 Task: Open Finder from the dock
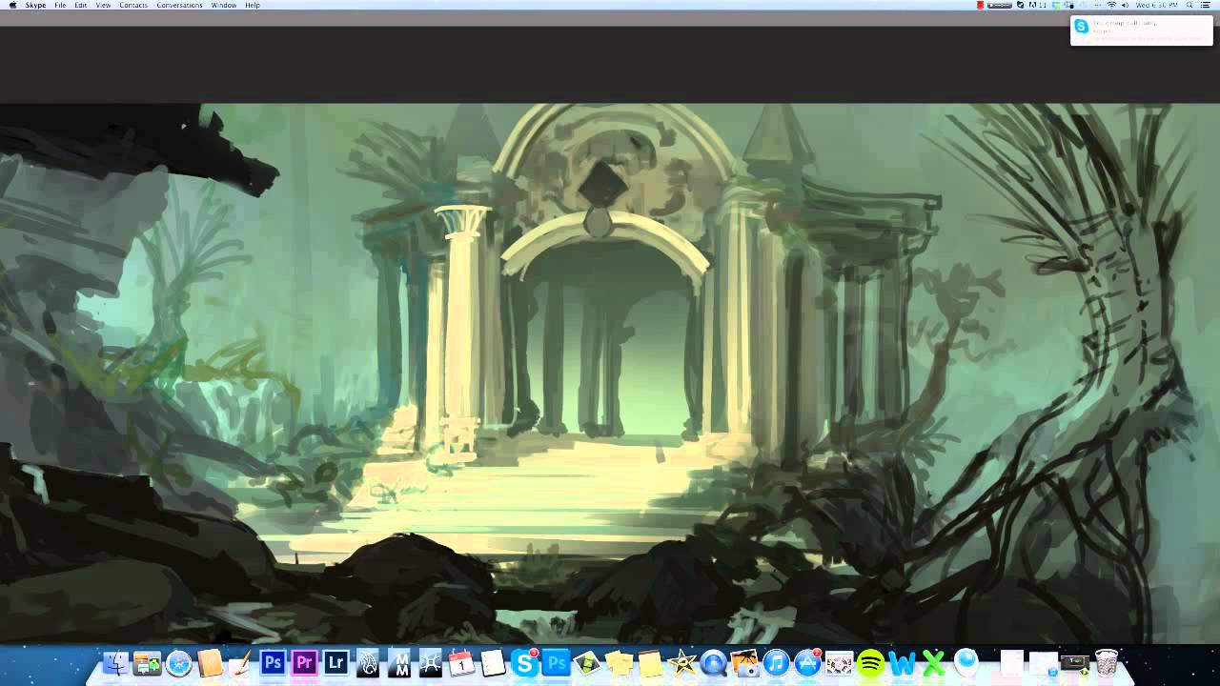click(115, 662)
